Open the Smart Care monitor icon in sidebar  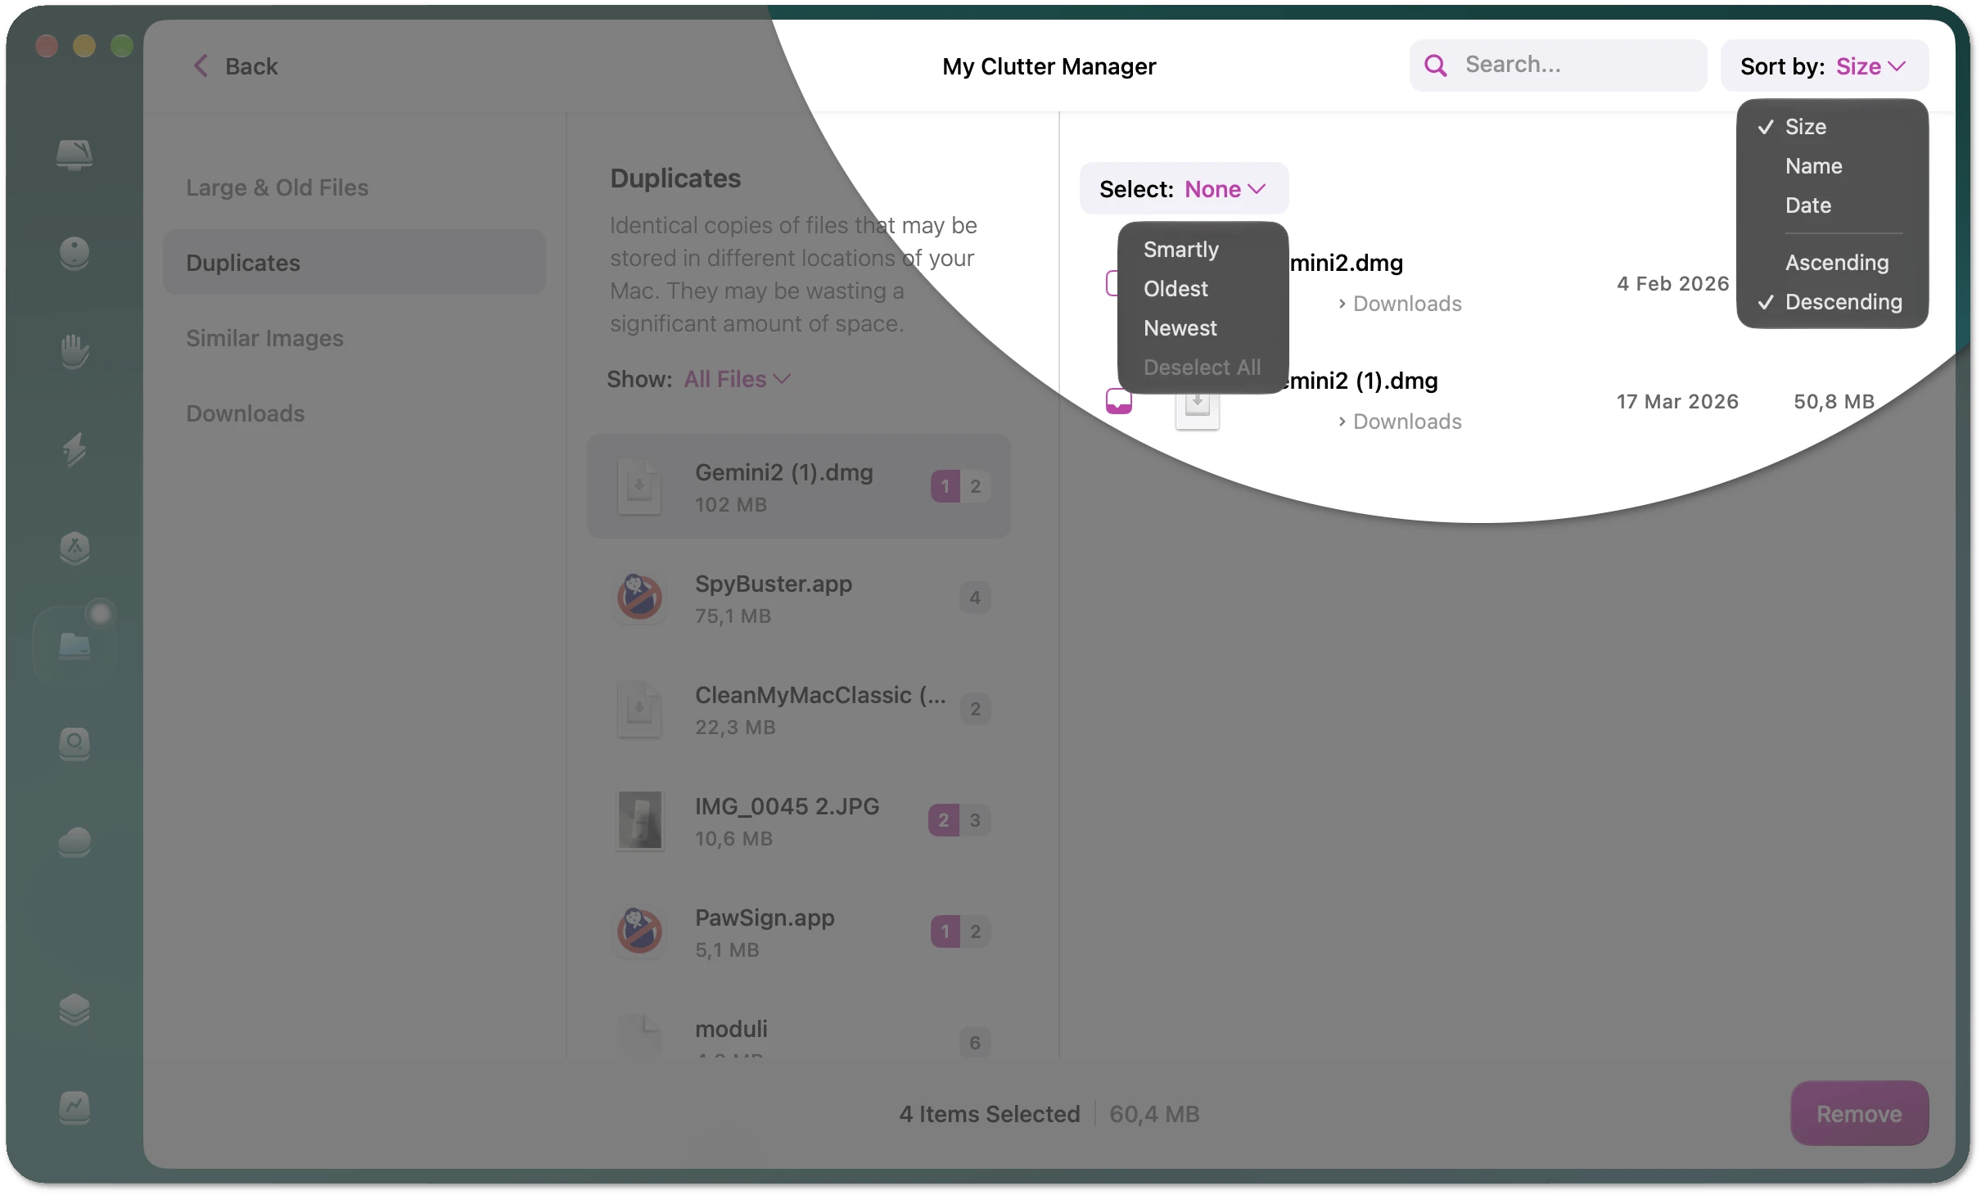click(x=74, y=154)
